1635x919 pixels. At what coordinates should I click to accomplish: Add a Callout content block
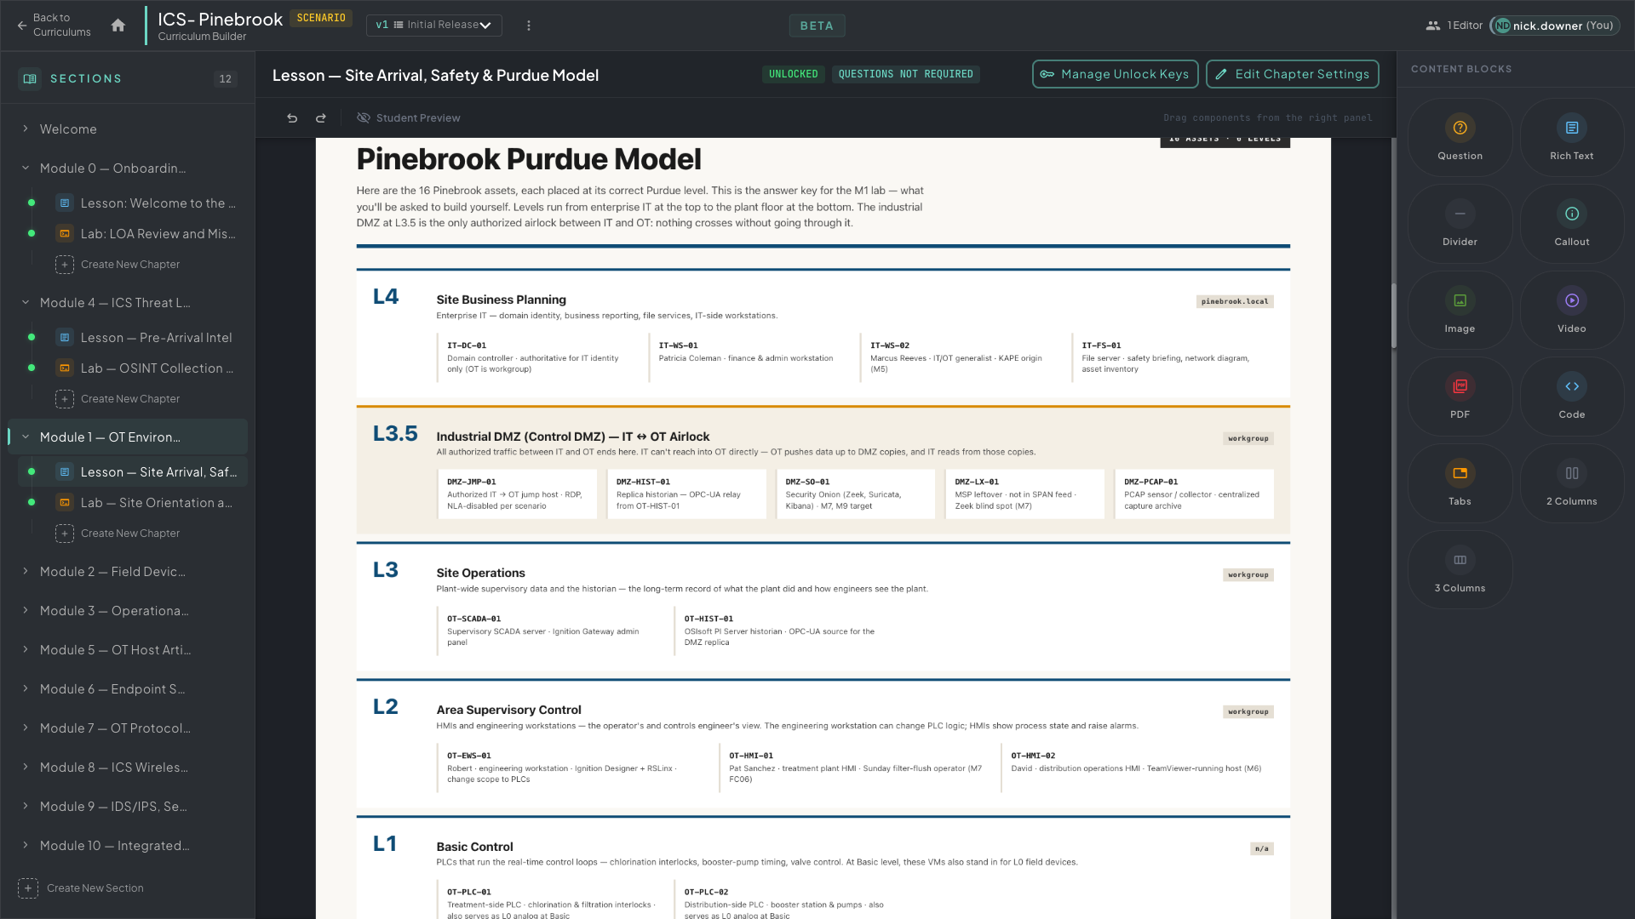(x=1571, y=224)
